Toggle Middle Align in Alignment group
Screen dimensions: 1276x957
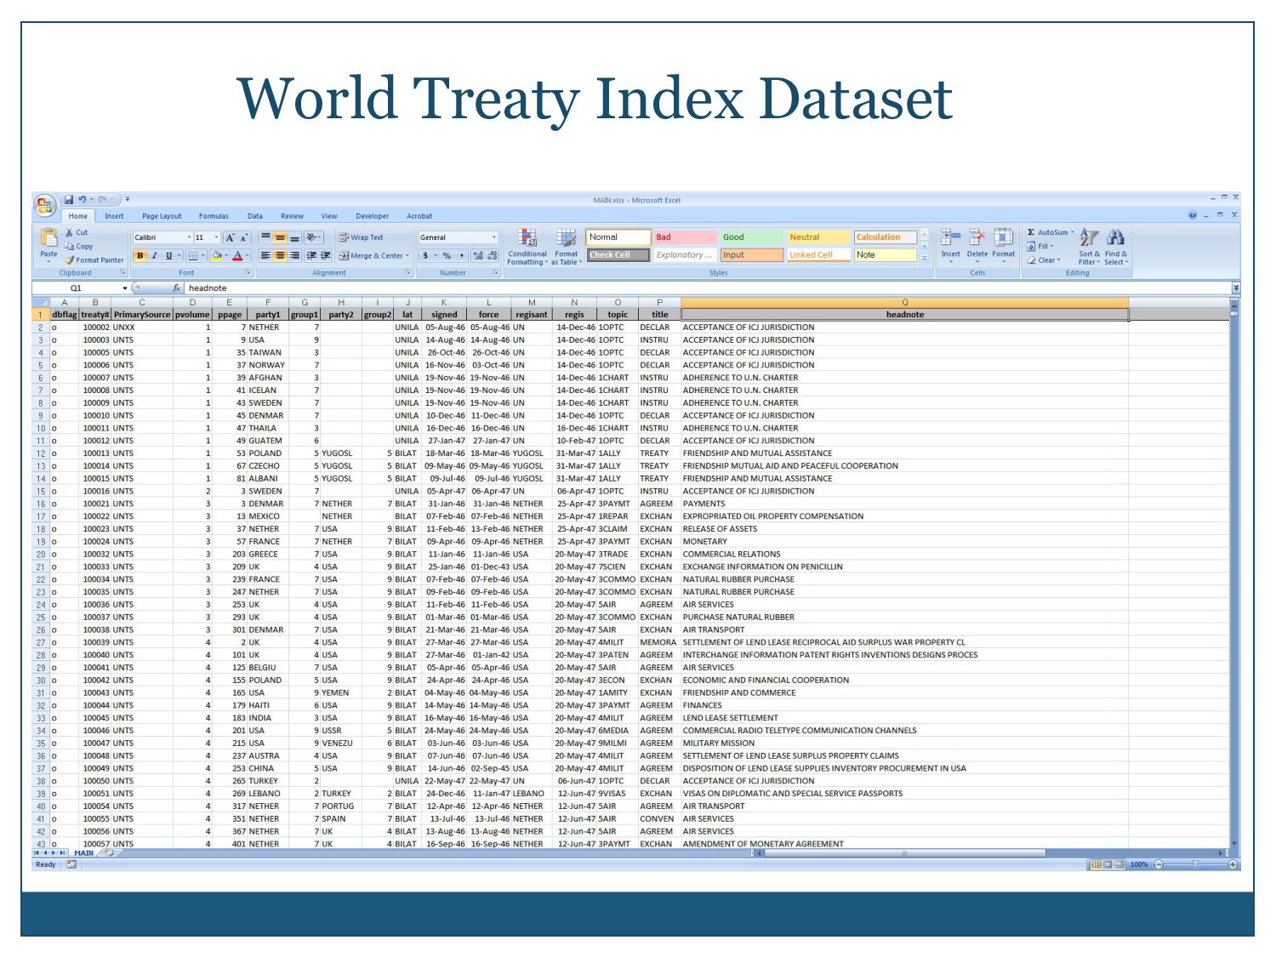tap(280, 237)
